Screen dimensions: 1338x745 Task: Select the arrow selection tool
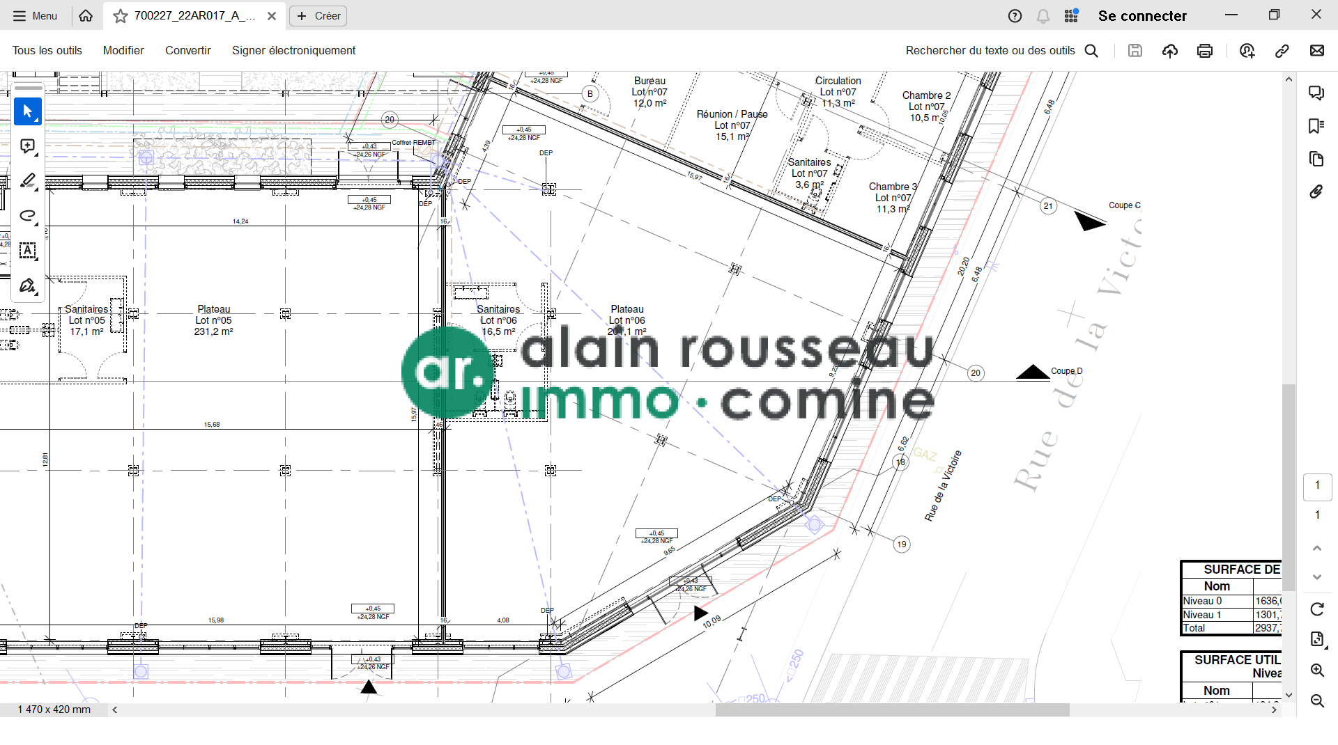tap(28, 111)
